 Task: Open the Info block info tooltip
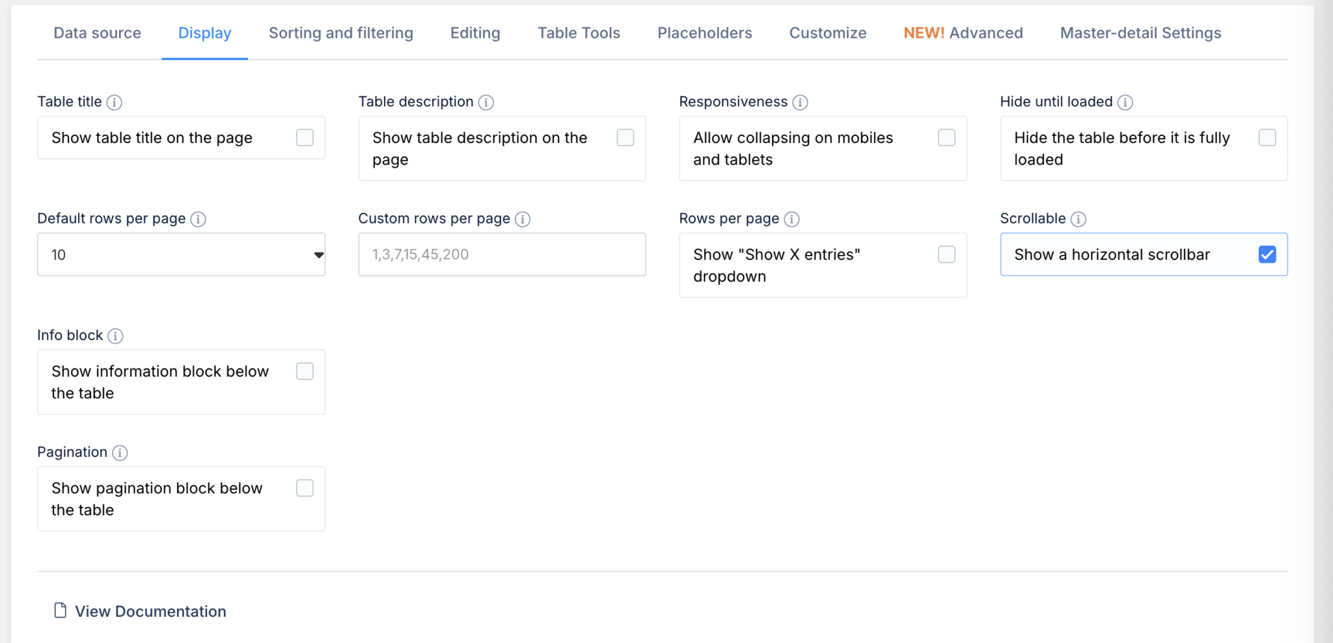click(x=117, y=336)
